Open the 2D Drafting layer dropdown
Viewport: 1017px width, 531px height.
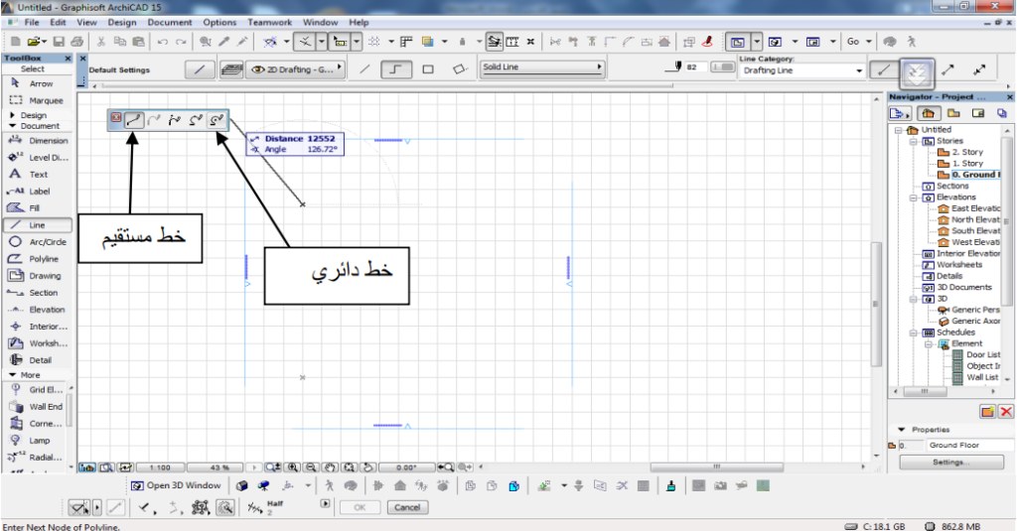[x=295, y=69]
